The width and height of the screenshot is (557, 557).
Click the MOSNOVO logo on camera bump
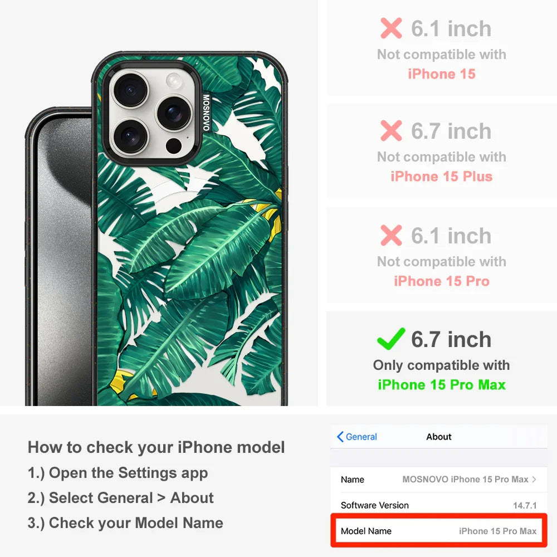click(x=206, y=113)
